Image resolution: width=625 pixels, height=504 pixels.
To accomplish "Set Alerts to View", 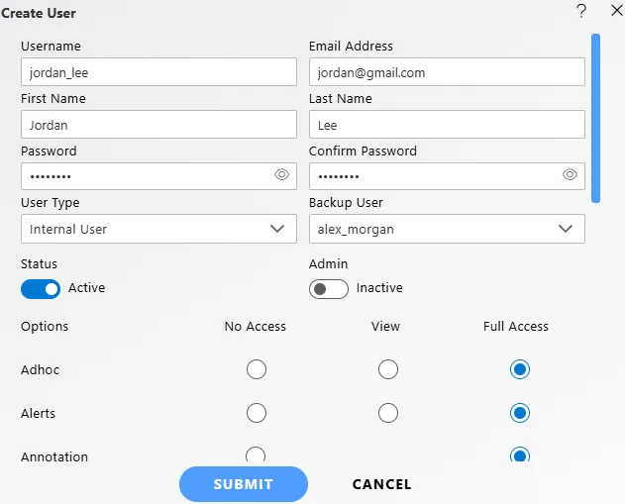I will (388, 413).
